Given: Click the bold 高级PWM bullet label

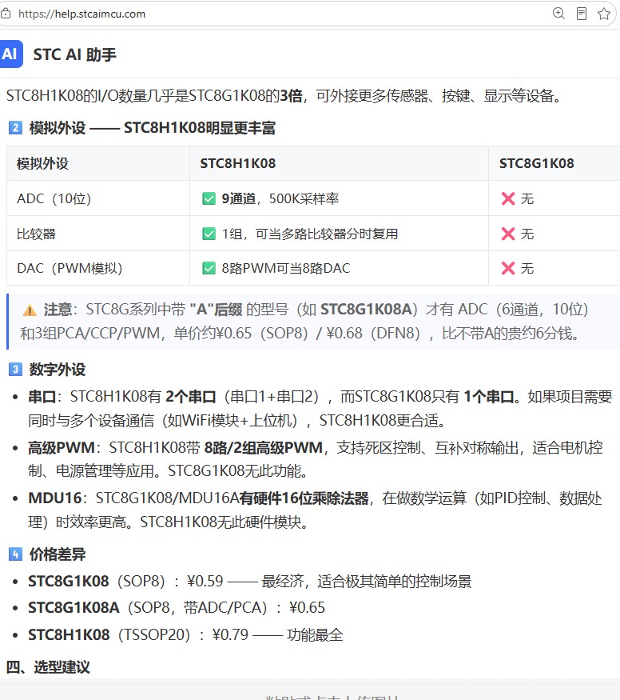Looking at the screenshot, I should pos(61,447).
